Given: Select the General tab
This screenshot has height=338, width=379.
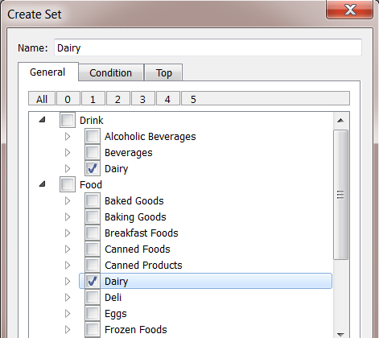Looking at the screenshot, I should pyautogui.click(x=47, y=72).
